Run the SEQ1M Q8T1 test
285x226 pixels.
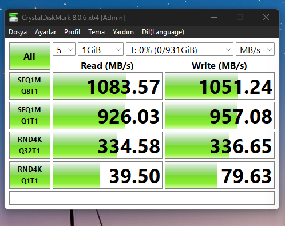click(x=30, y=86)
